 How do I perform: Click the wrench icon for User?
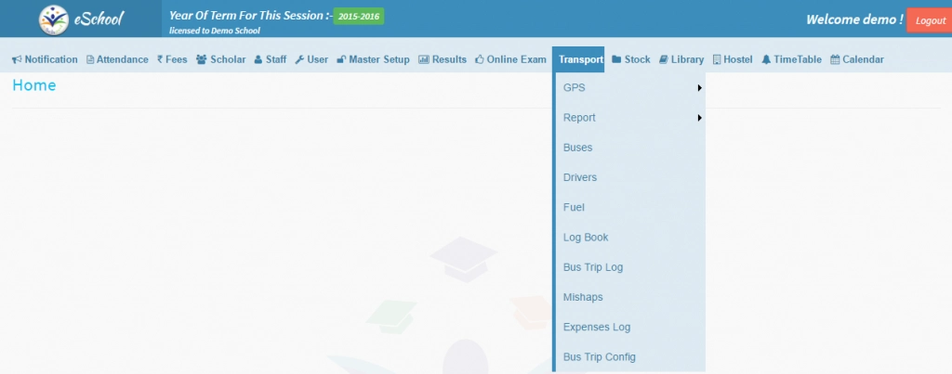point(299,59)
